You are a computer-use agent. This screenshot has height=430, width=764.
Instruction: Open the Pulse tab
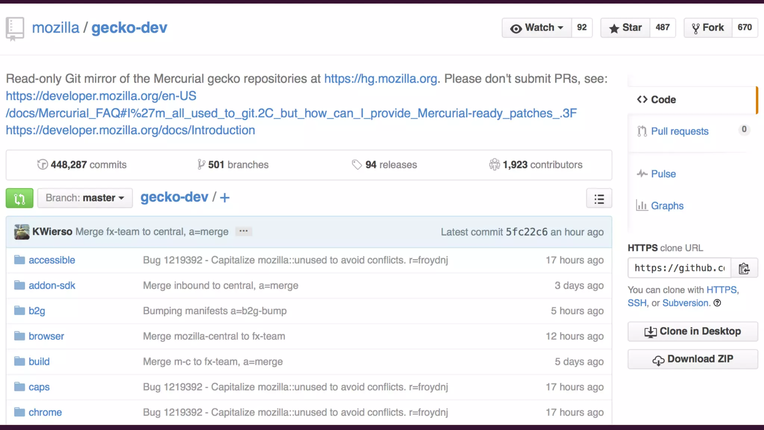tap(663, 174)
